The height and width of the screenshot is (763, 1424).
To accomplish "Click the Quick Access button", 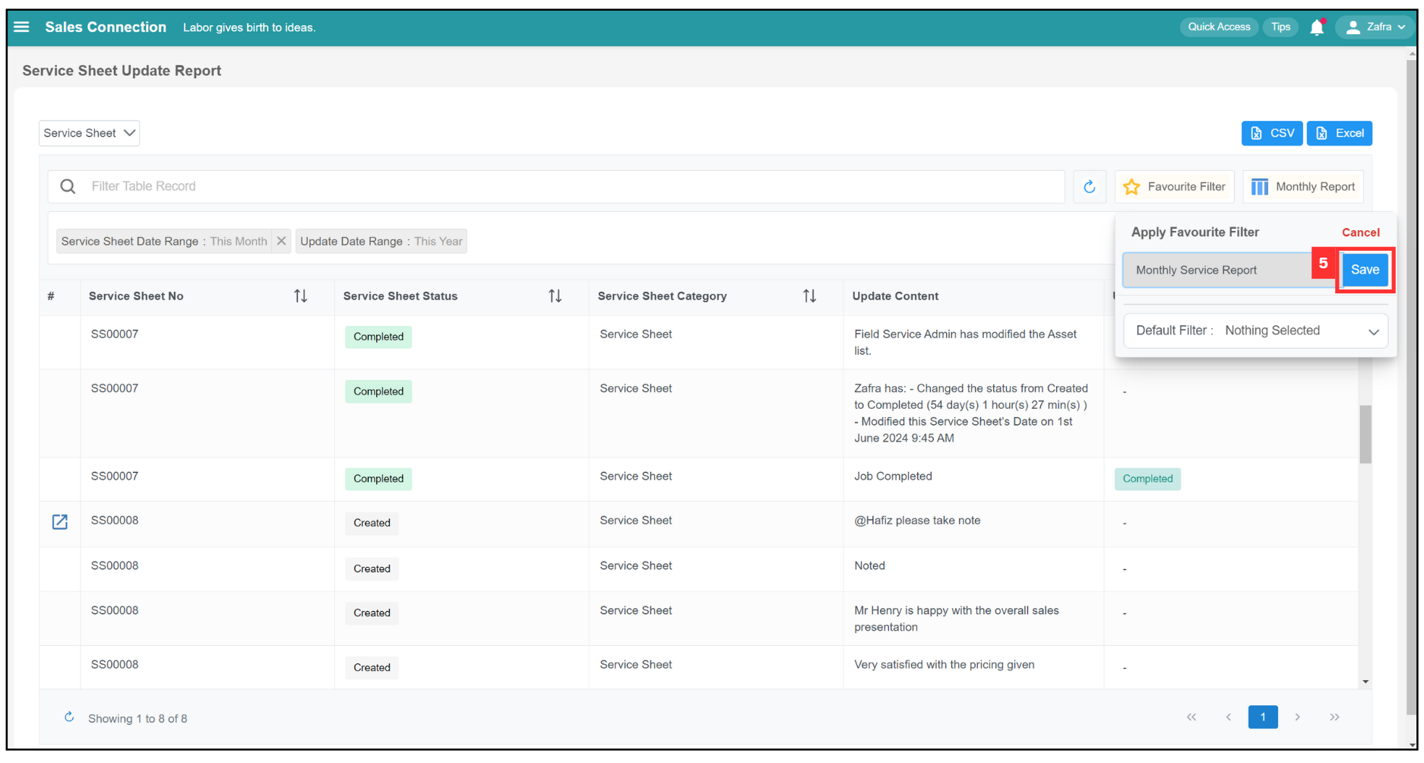I will click(x=1219, y=27).
